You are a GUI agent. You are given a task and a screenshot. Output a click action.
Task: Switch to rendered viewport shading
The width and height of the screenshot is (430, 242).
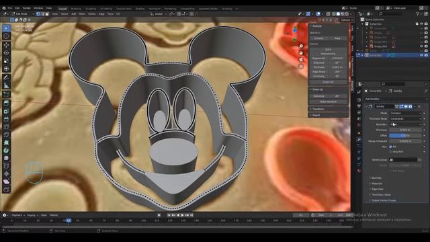(347, 13)
